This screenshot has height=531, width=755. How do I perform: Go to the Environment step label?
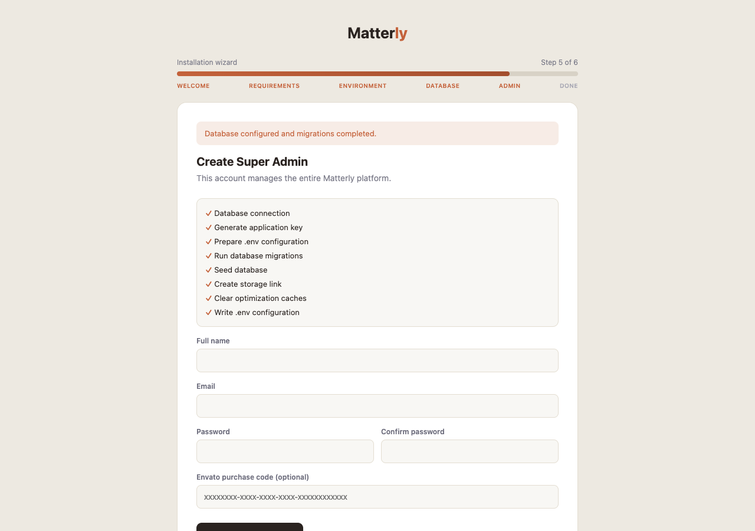click(363, 86)
